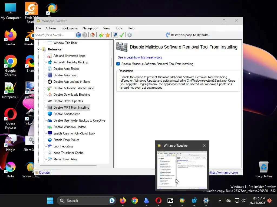Click the Donate! link
277x207 pixels.
(x=45, y=172)
